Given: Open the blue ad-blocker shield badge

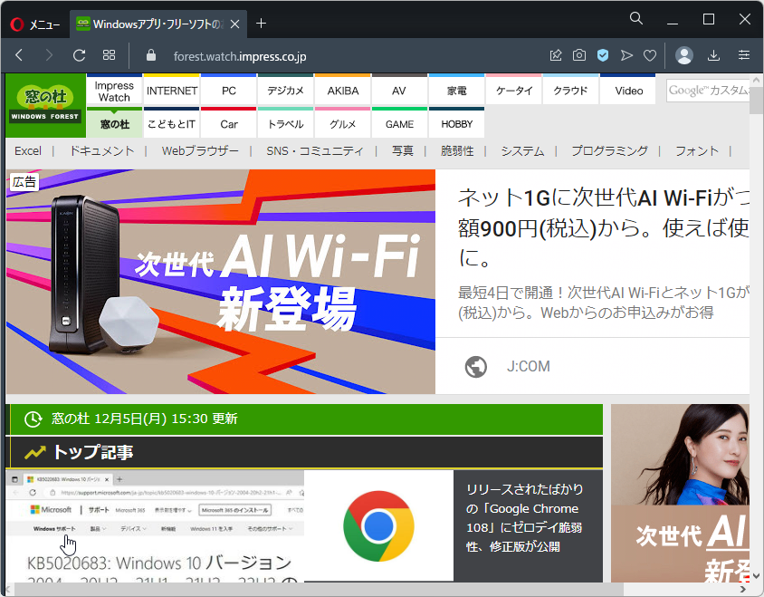Looking at the screenshot, I should point(602,54).
